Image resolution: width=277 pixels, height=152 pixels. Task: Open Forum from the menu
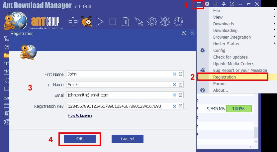(x=236, y=84)
